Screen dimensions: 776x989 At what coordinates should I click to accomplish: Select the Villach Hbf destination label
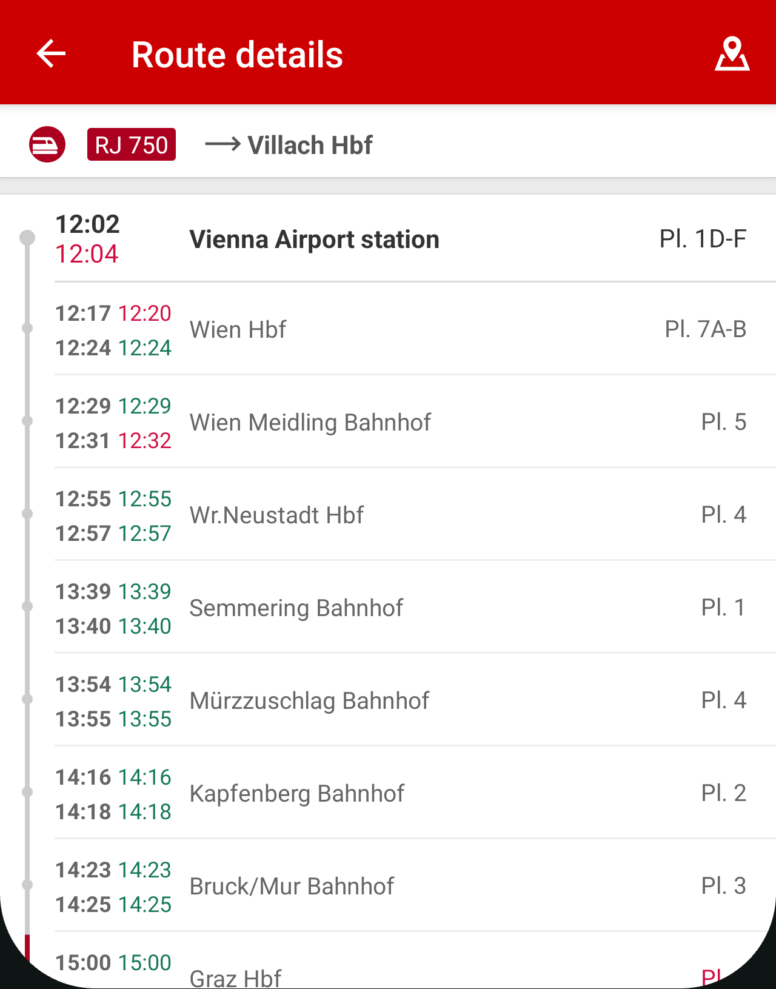coord(310,146)
